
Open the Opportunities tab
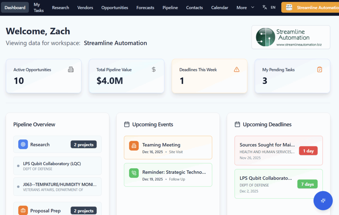(x=115, y=7)
